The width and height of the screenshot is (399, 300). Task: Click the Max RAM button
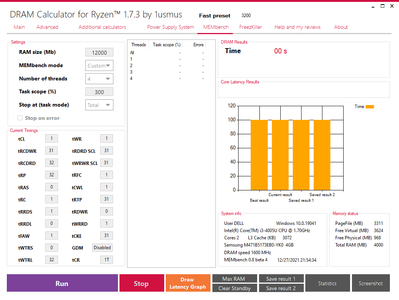click(235, 279)
